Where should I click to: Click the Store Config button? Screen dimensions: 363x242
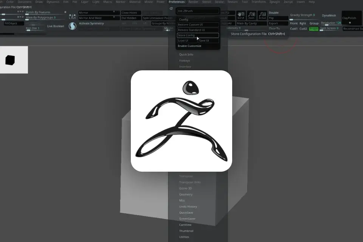pyautogui.click(x=198, y=35)
